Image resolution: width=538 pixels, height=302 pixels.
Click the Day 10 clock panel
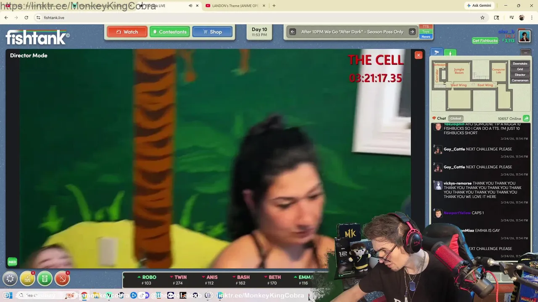click(259, 32)
